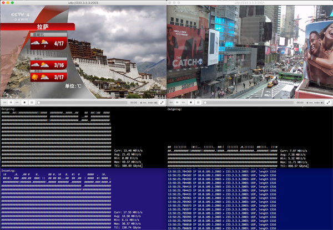Pause playback in the udp://233.3.3.3:2003 window
Screen dimensions: 333x230
pos(11,103)
